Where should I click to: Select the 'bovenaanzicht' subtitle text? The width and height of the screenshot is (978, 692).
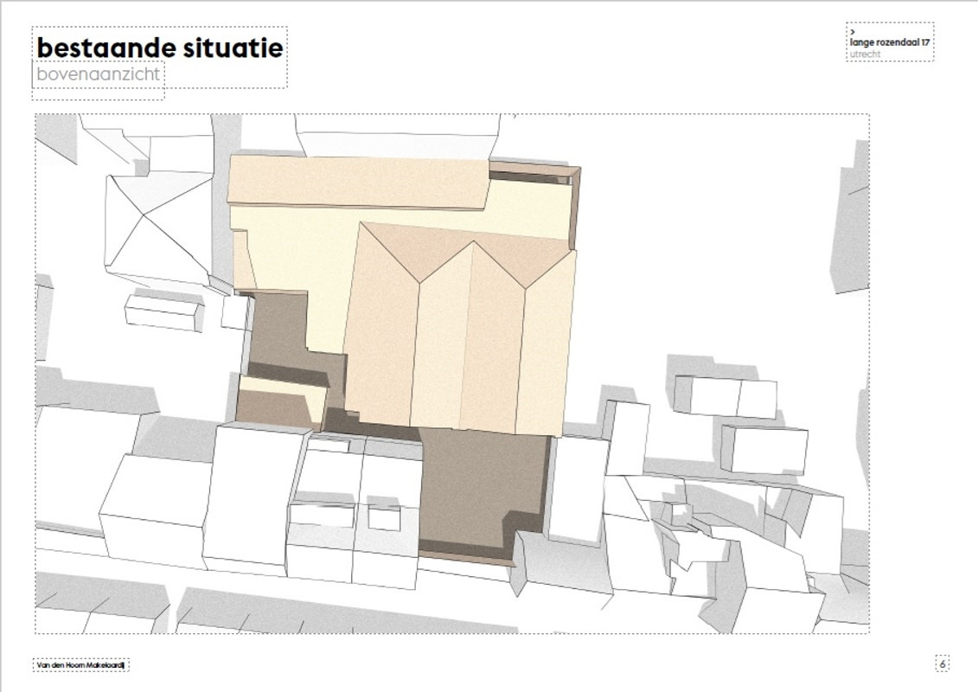[99, 75]
